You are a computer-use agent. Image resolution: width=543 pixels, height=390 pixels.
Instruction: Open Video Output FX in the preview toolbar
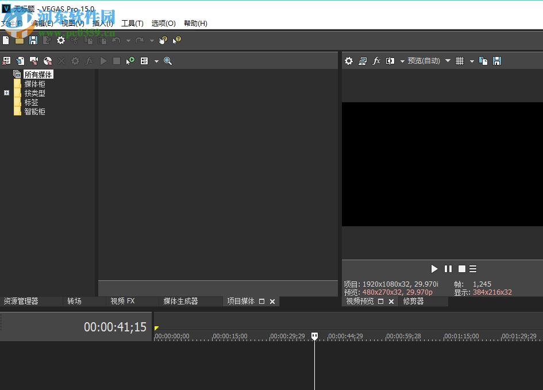376,61
